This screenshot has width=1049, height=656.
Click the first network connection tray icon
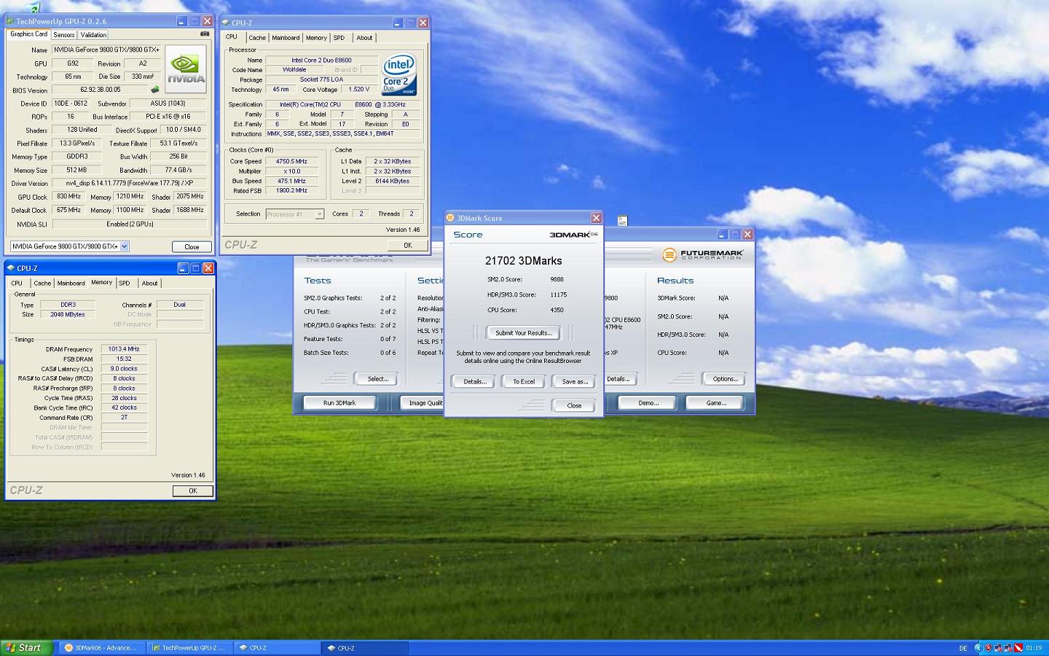(999, 648)
